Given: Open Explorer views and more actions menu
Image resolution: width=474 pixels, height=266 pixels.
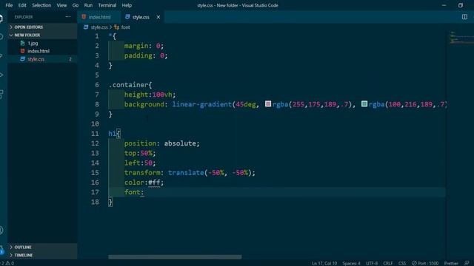Looking at the screenshot, I should (67, 17).
